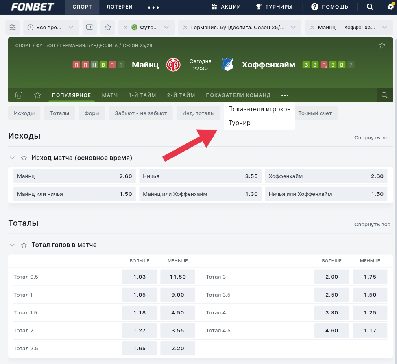Remove the Германия Бундеслига filter chip

click(185, 28)
